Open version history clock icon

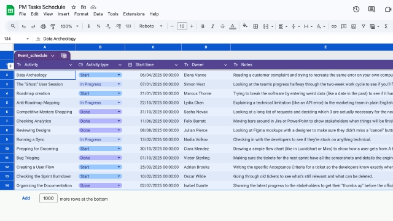[356, 9]
